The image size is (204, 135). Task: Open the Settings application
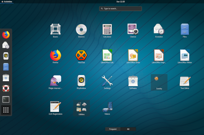pos(107,82)
